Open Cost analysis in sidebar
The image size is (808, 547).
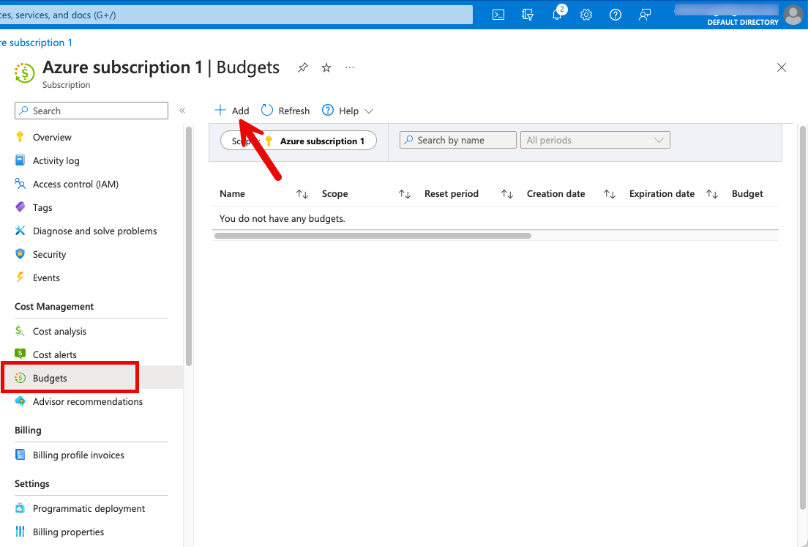pos(59,332)
